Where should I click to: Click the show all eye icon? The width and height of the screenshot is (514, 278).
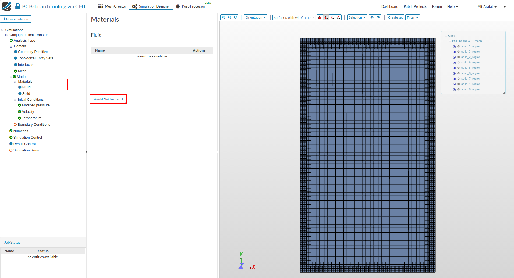click(378, 17)
